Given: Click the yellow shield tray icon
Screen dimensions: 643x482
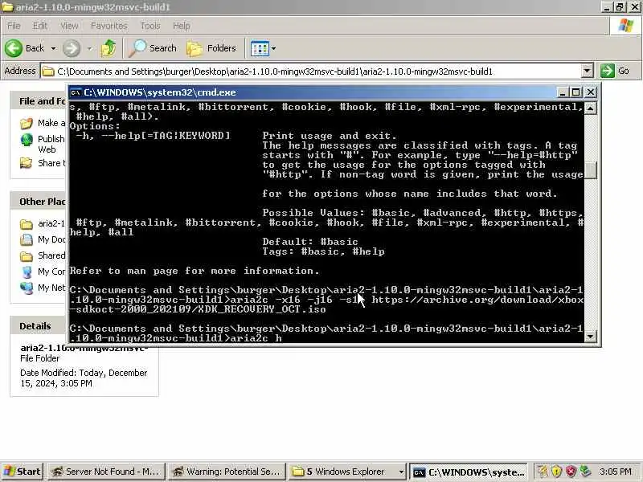Looking at the screenshot, I should pyautogui.click(x=556, y=472).
